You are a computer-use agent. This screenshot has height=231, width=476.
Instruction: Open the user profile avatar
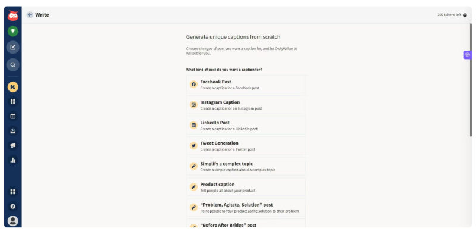(x=12, y=221)
